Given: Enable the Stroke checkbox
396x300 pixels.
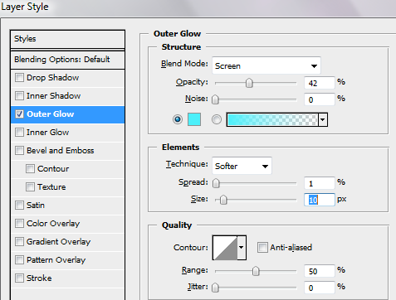Looking at the screenshot, I should tap(19, 278).
